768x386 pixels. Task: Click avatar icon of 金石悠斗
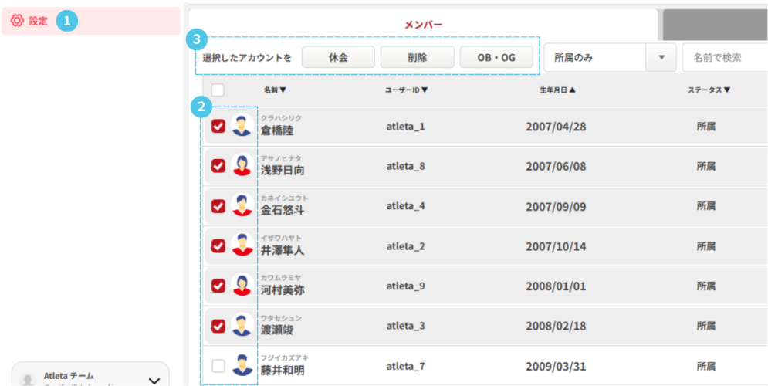(242, 206)
